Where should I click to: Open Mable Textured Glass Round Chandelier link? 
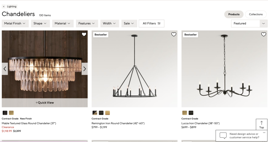click(29, 123)
